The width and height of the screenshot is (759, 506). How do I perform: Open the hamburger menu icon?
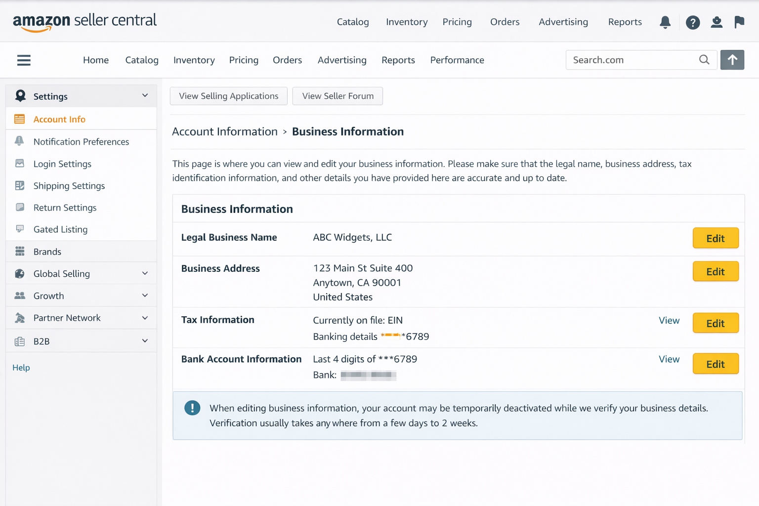point(24,60)
